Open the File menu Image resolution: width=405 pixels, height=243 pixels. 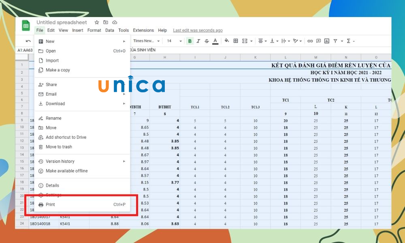[40, 30]
